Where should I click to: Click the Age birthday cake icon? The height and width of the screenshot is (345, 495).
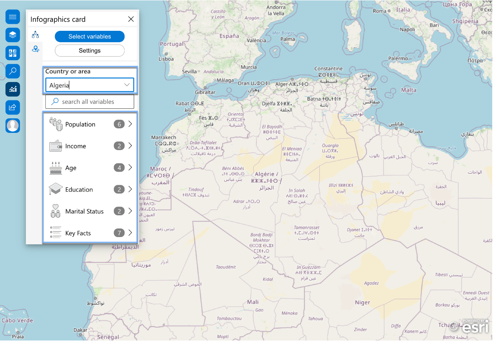(x=56, y=168)
